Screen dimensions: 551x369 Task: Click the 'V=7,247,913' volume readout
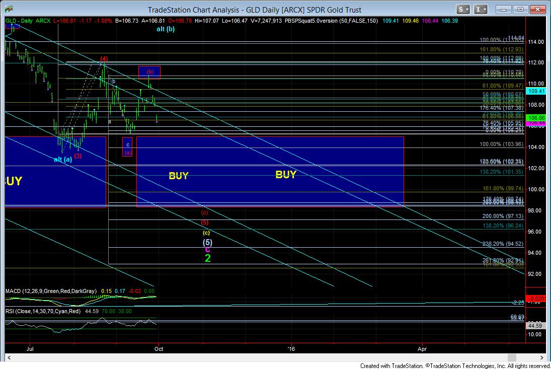pos(266,21)
